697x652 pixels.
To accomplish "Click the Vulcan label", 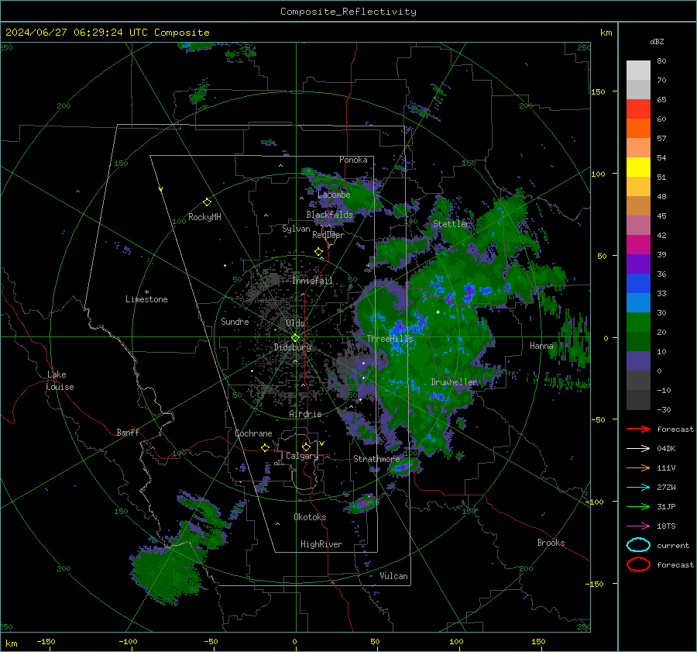I will pyautogui.click(x=393, y=576).
